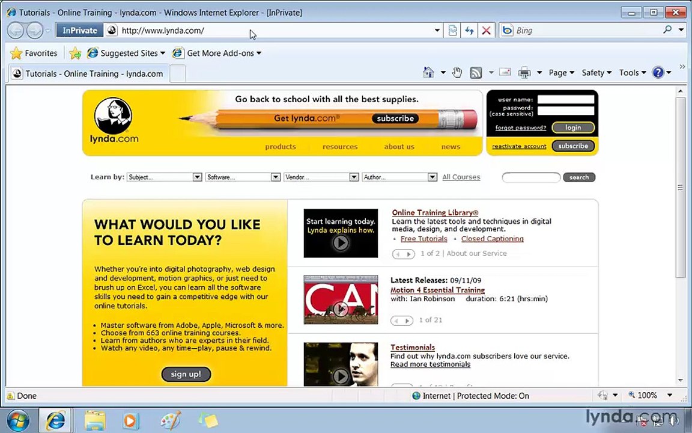
Task: Click the reactivate account link
Action: tap(519, 146)
